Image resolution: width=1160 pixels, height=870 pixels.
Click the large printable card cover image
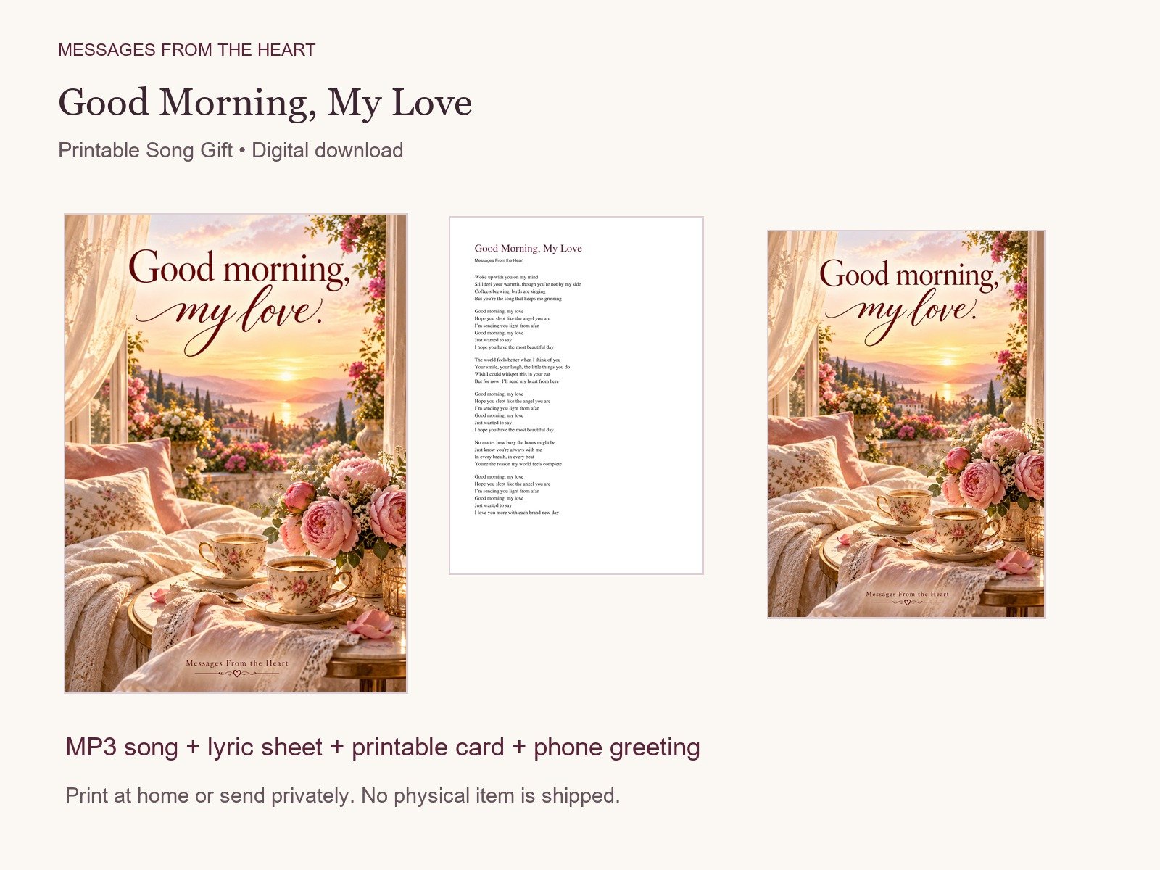pyautogui.click(x=236, y=453)
